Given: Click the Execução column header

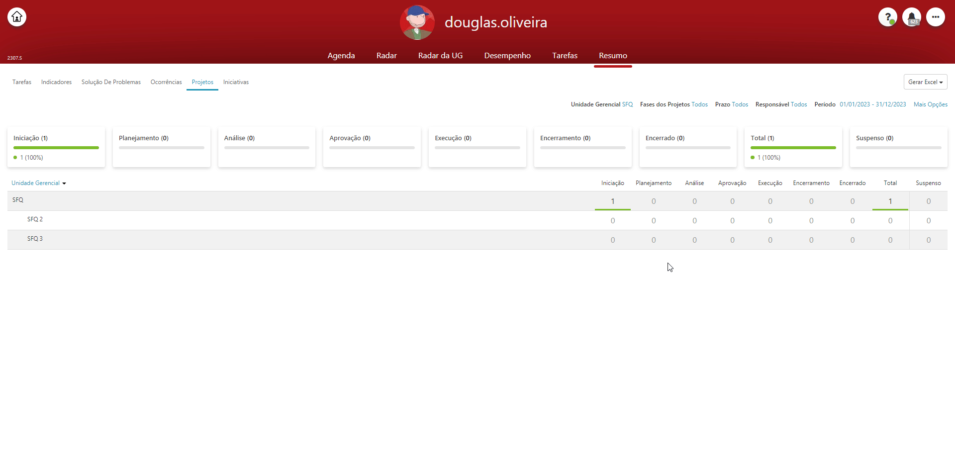Looking at the screenshot, I should (x=770, y=183).
